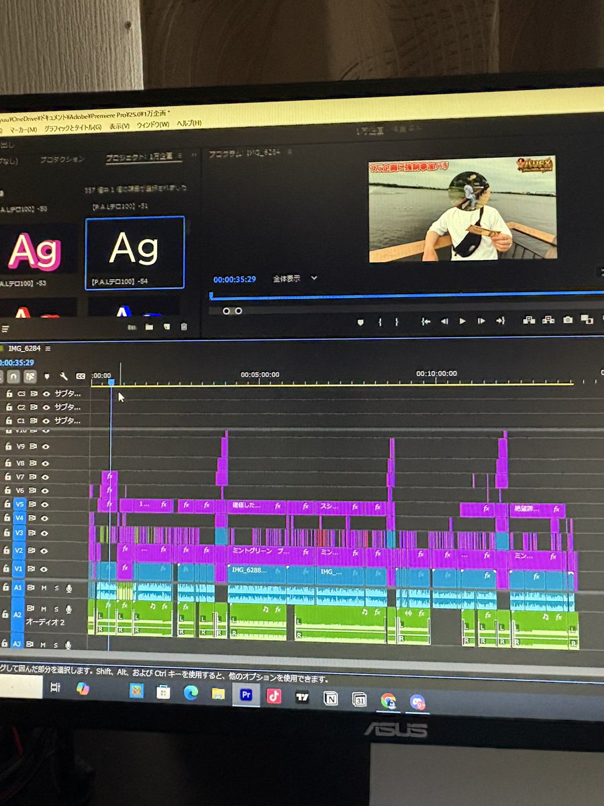The height and width of the screenshot is (806, 604).
Task: Click timeline playhead timecode 00:00:35:29
Action: (x=17, y=363)
